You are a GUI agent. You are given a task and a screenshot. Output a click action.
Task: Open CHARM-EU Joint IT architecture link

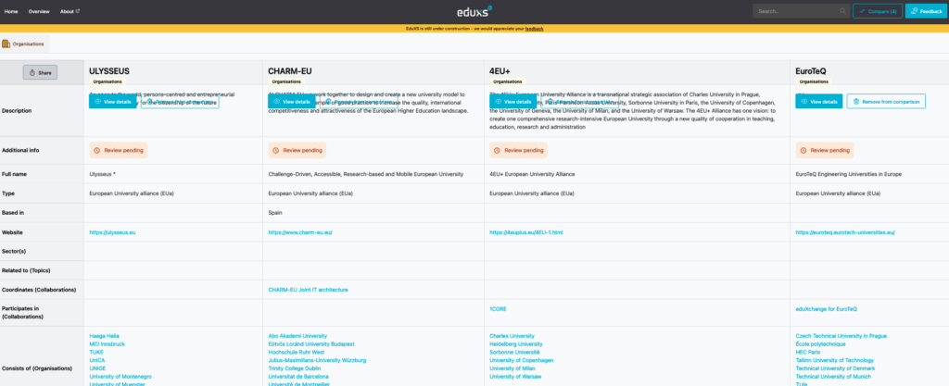308,290
